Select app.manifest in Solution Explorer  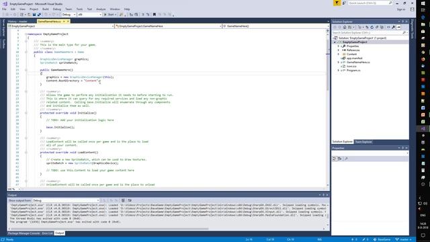[354, 58]
